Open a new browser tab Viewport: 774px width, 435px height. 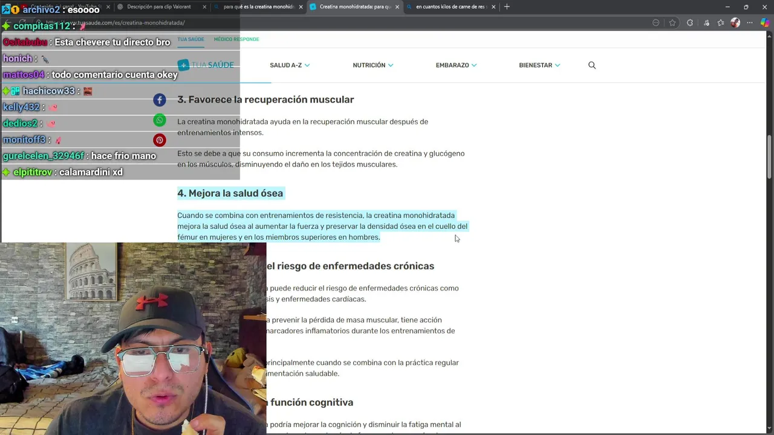pyautogui.click(x=507, y=7)
